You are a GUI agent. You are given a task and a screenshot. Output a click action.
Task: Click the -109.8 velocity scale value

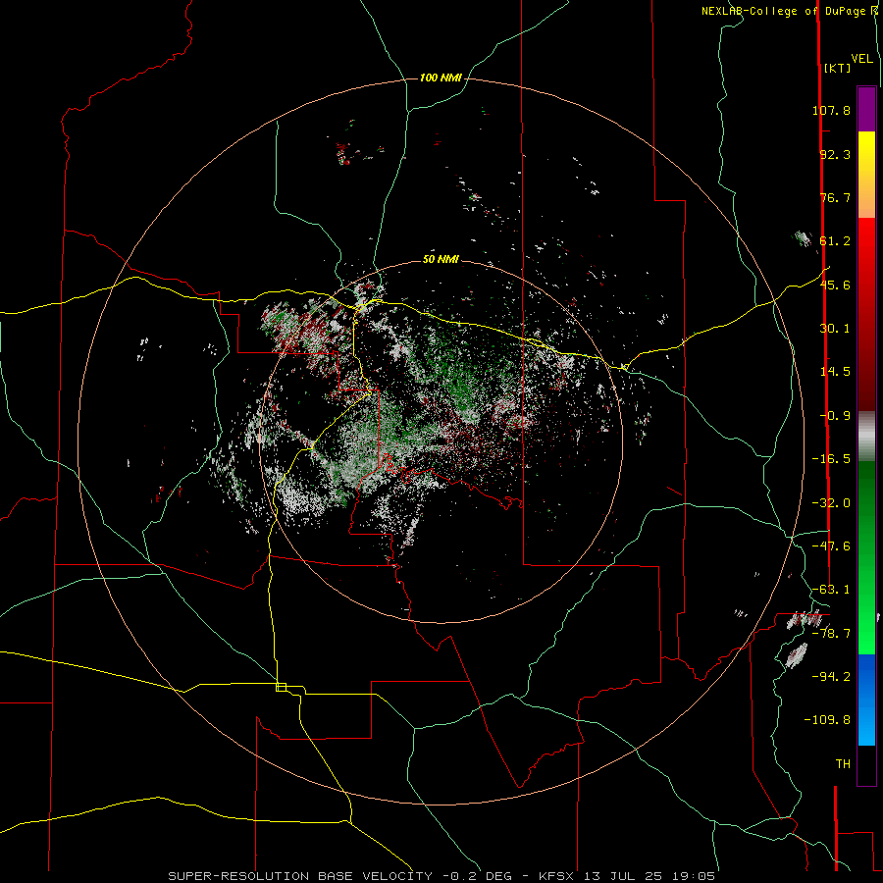[827, 720]
